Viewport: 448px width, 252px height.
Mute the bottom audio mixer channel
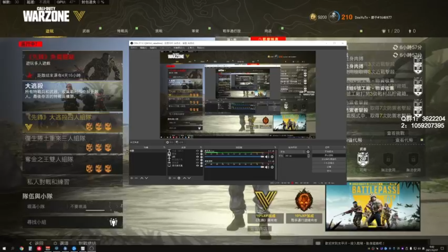(x=267, y=167)
